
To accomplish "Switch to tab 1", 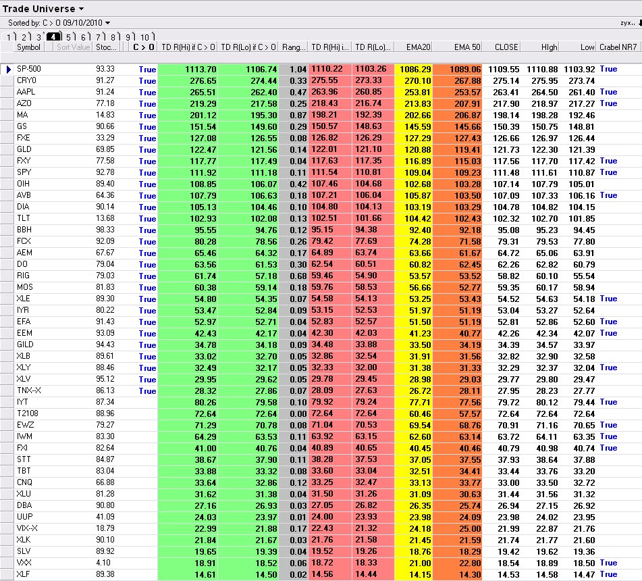I will (10, 37).
